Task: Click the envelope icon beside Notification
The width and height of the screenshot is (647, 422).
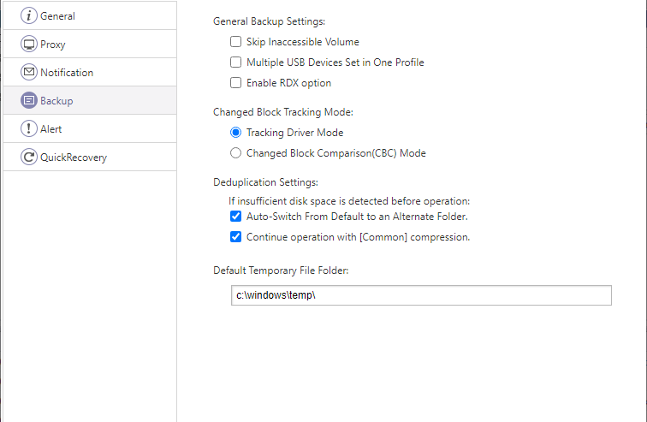Action: coord(29,72)
